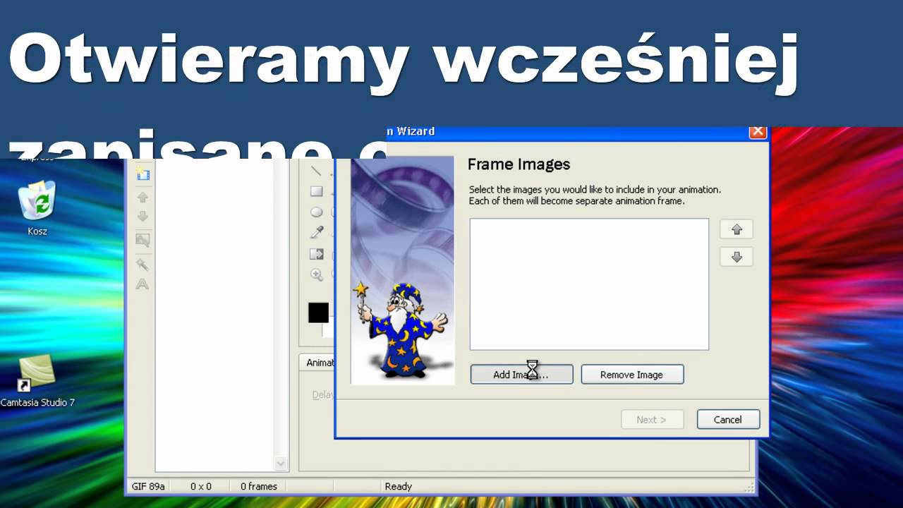Click the text letter A icon
903x508 pixels.
tap(143, 284)
